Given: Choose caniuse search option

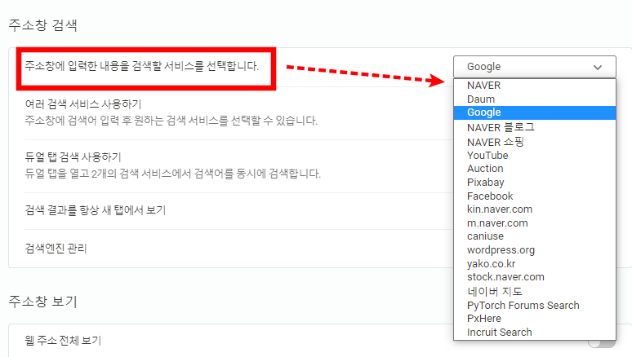Looking at the screenshot, I should tap(535, 236).
